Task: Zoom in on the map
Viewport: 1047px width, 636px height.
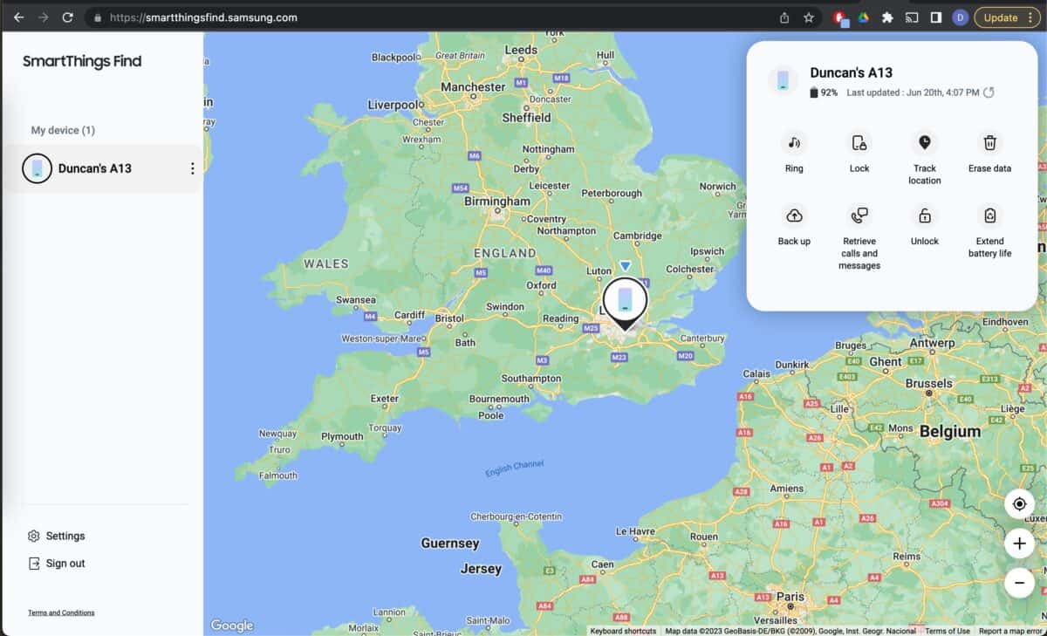Action: (x=1019, y=544)
